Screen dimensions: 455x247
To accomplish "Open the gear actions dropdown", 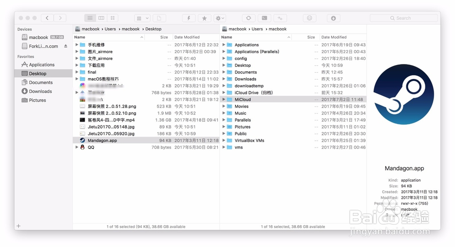I will (220, 18).
